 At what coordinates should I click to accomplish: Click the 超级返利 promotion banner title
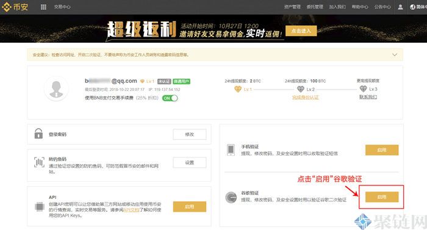pos(142,29)
